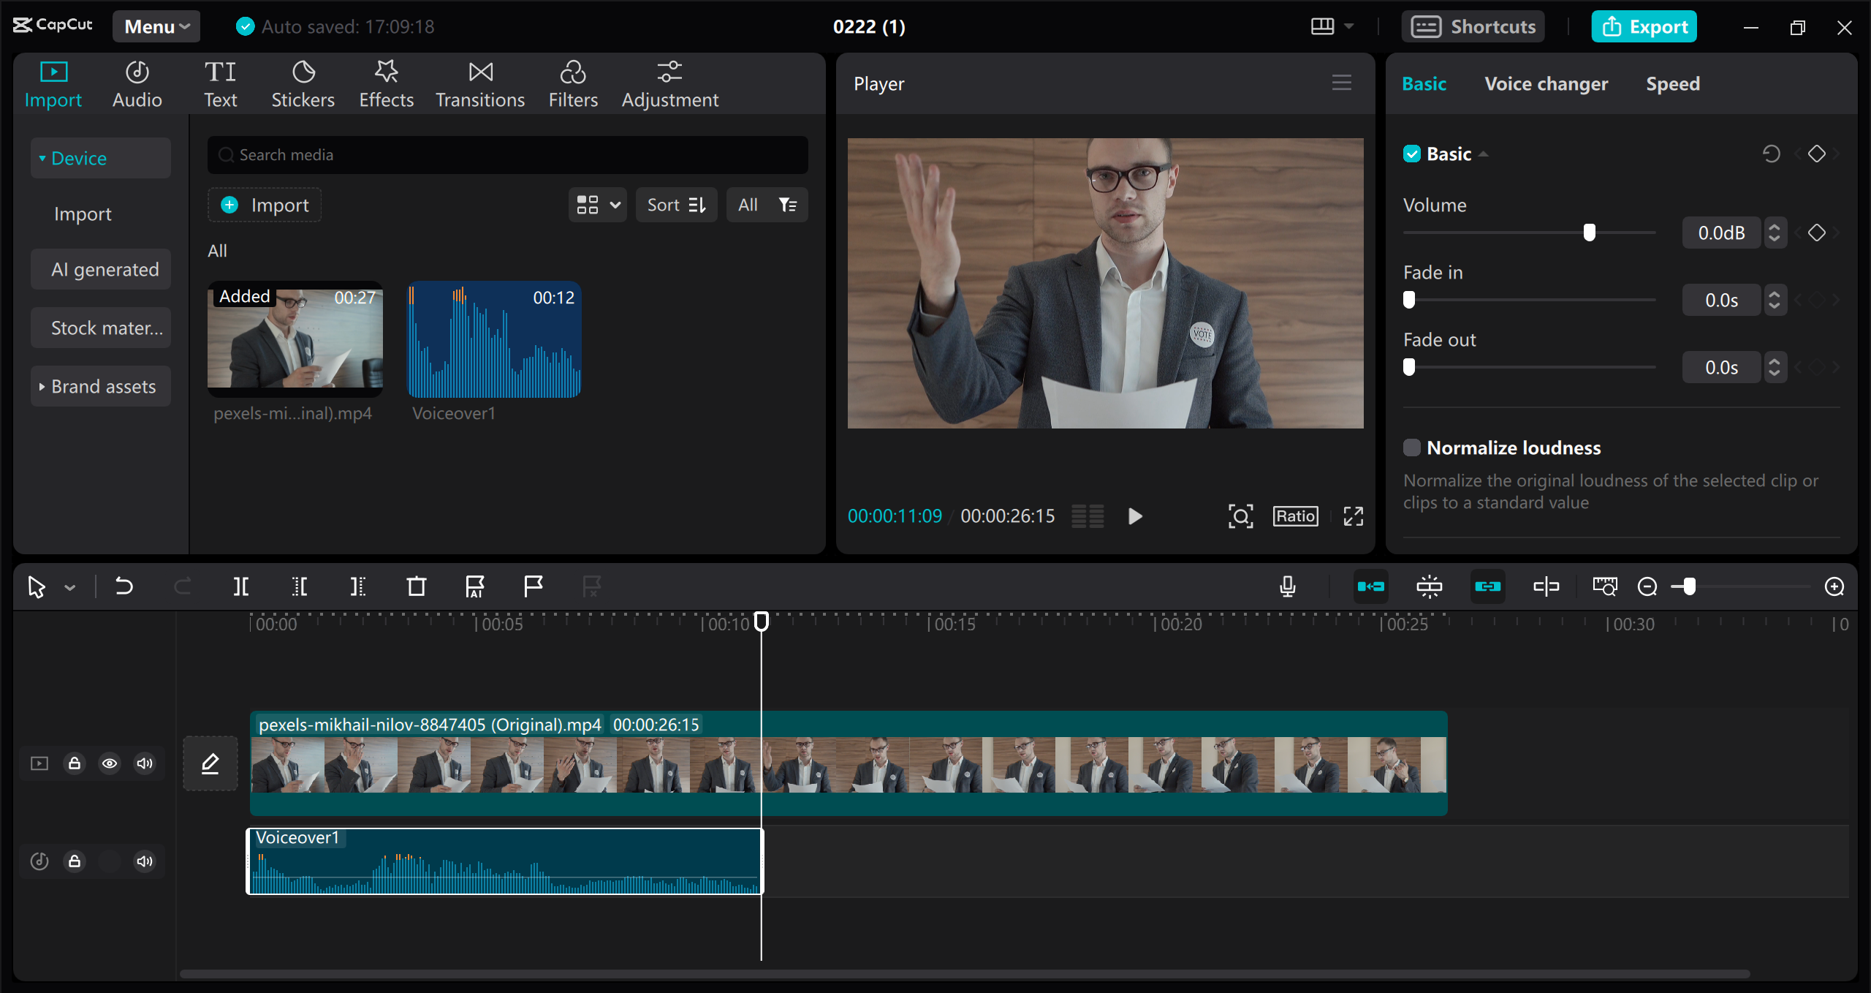Open the Sort order dropdown
Image resolution: width=1871 pixels, height=993 pixels.
click(x=676, y=205)
